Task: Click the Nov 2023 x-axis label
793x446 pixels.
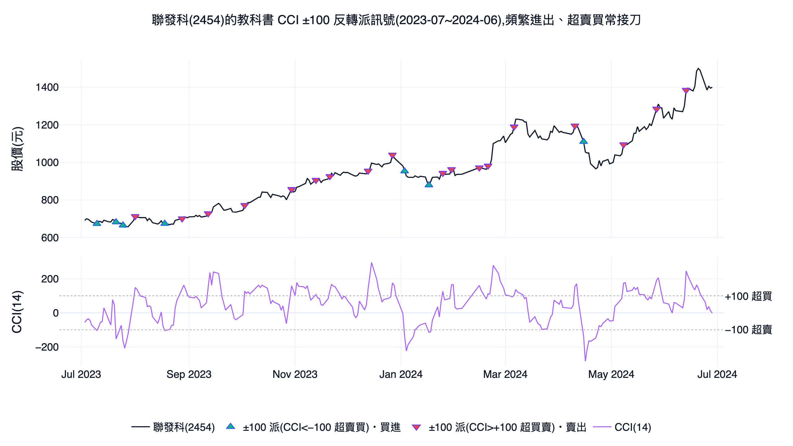Action: tap(295, 374)
